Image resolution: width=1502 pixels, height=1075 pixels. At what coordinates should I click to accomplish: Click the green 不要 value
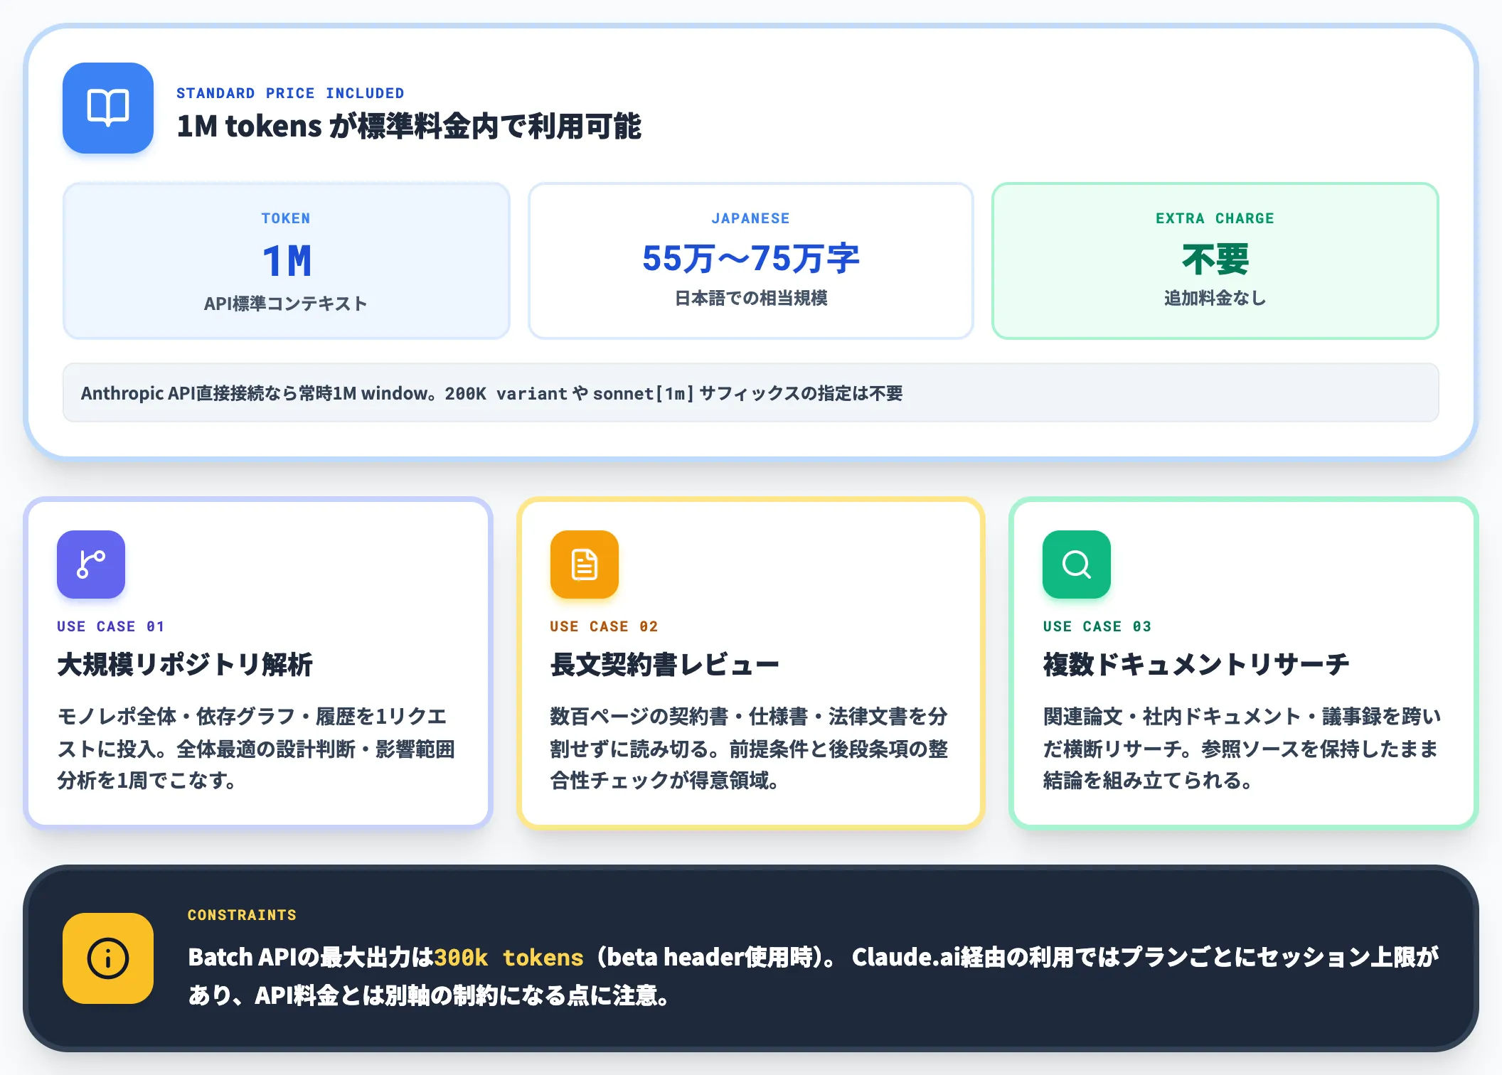tap(1215, 259)
